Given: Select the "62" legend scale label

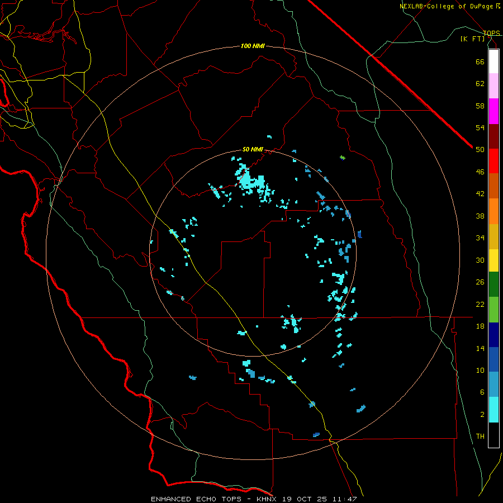Looking at the screenshot, I should 480,84.
